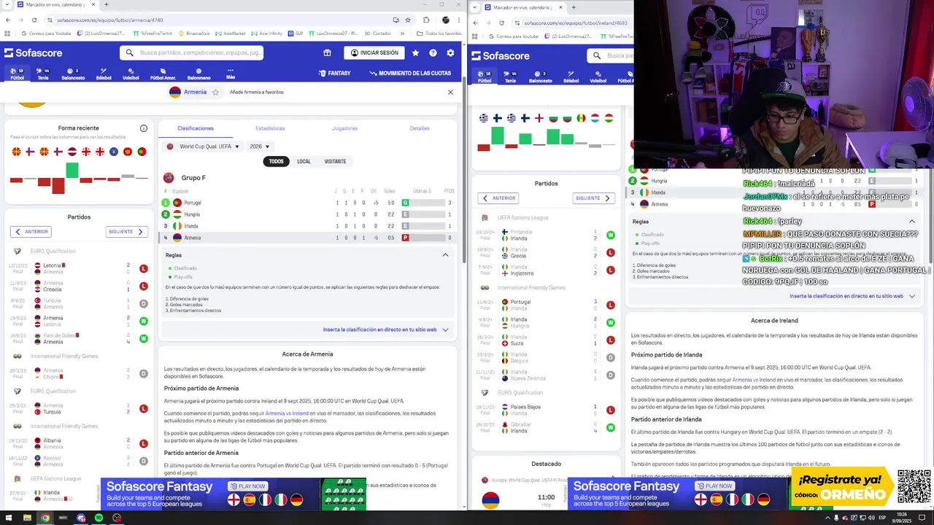Click the address bar in Armenia window
This screenshot has width=934, height=525.
pyautogui.click(x=219, y=20)
